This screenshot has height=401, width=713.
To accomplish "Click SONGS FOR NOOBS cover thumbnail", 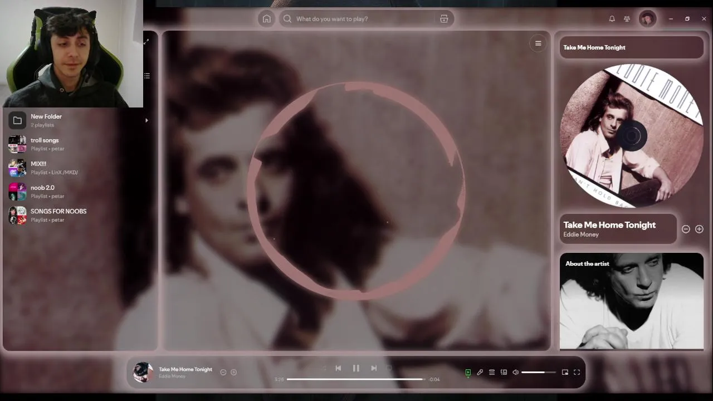I will pyautogui.click(x=17, y=215).
